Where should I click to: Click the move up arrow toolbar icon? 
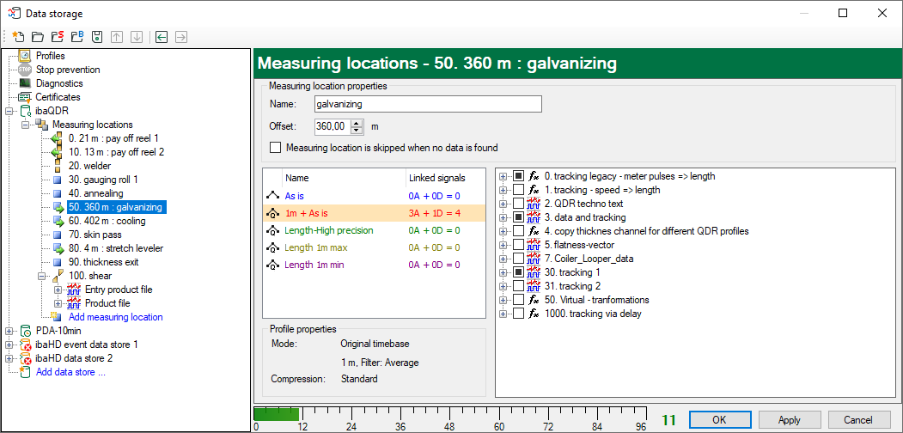(116, 38)
